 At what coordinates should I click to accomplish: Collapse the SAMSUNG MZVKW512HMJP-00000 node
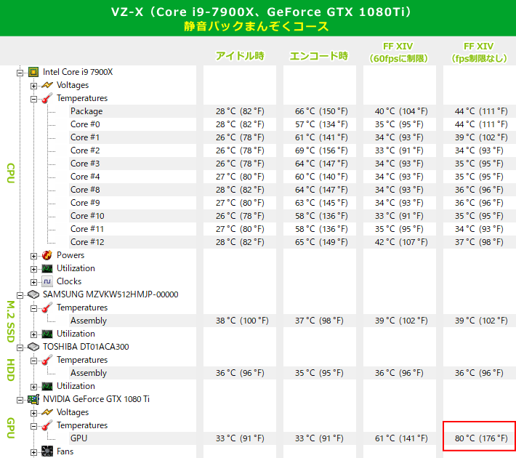click(20, 295)
